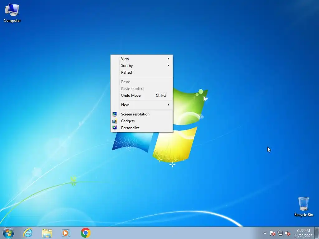Choose Personalize in the context menu
Viewport: 319px width, 239px height.
click(x=142, y=128)
